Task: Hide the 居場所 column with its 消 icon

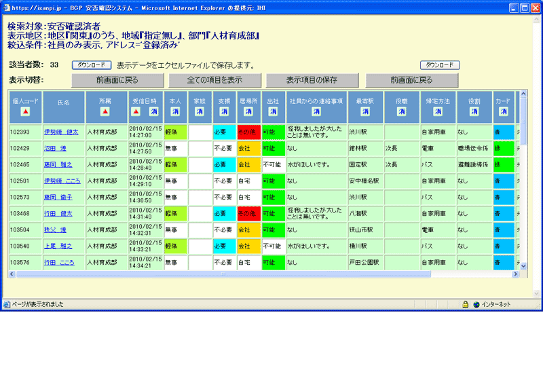Action: point(248,111)
